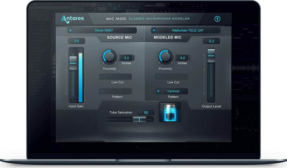Click the Tube Saturation label
Viewport: 287px width, 168px height.
121,112
